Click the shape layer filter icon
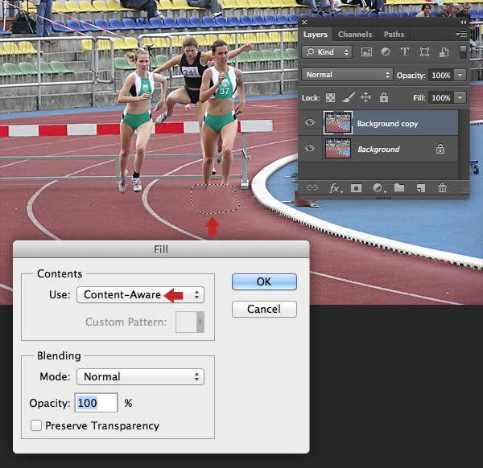Image resolution: width=483 pixels, height=468 pixels. [424, 51]
